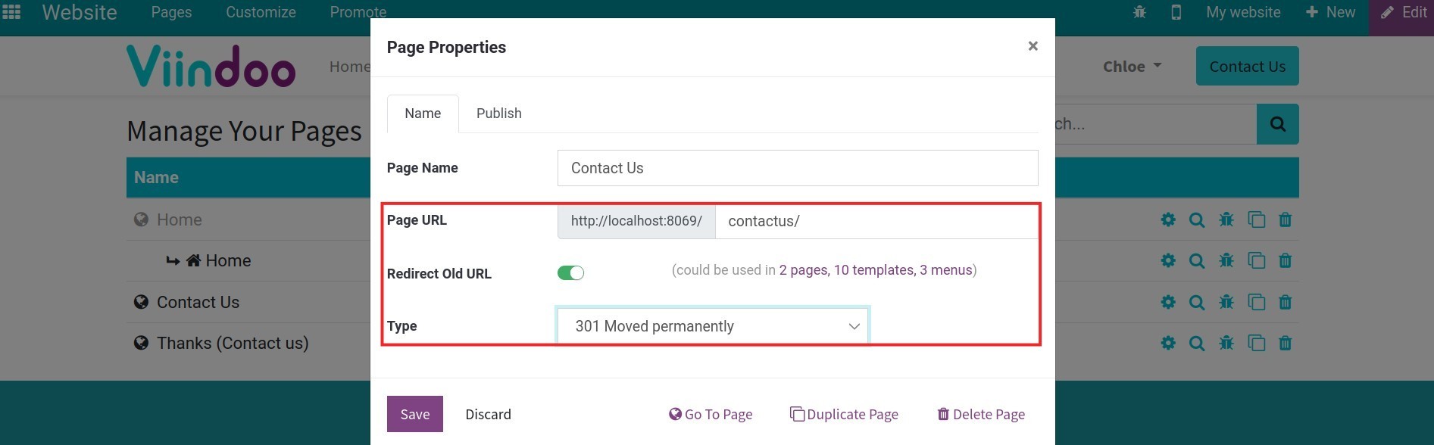Open the 2 pages usage link
1434x445 pixels.
click(803, 270)
